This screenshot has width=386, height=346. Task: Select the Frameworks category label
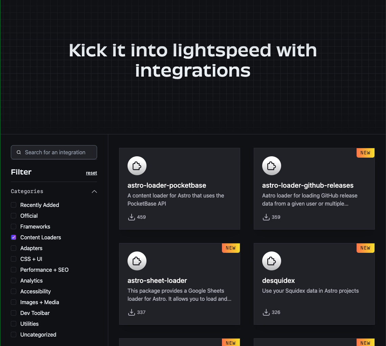click(x=35, y=227)
